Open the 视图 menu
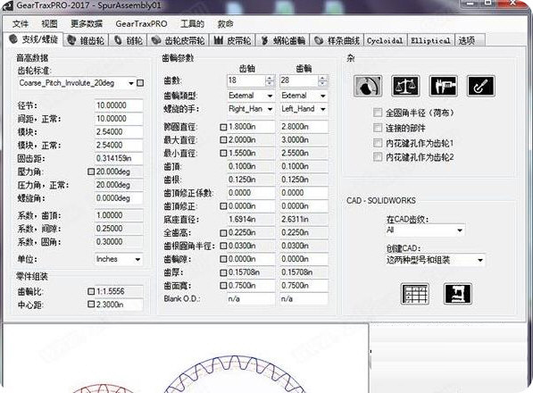The image size is (533, 393). (x=49, y=24)
